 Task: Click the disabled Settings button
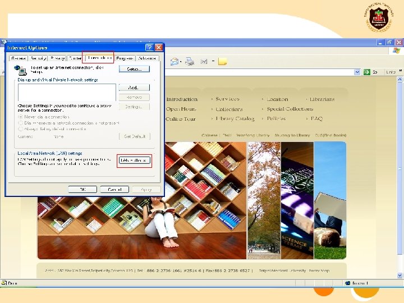[x=134, y=107]
